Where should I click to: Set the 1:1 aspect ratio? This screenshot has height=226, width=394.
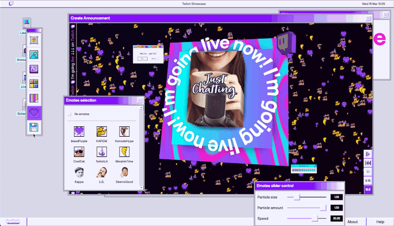click(368, 172)
